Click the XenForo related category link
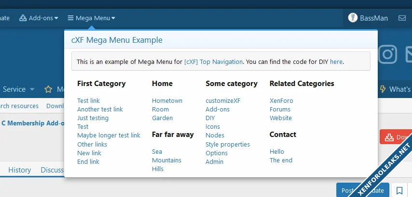The image size is (412, 197). click(281, 101)
